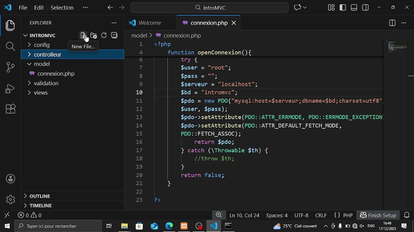Open the Copilot chat icon in title bar
Viewport: 414px width, 232px height.
pos(298,7)
